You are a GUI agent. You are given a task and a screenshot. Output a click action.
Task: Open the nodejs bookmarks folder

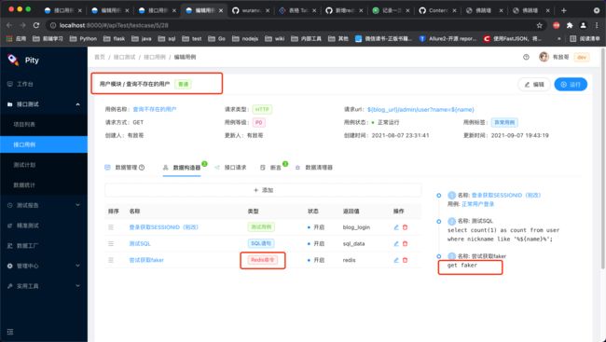click(x=245, y=38)
